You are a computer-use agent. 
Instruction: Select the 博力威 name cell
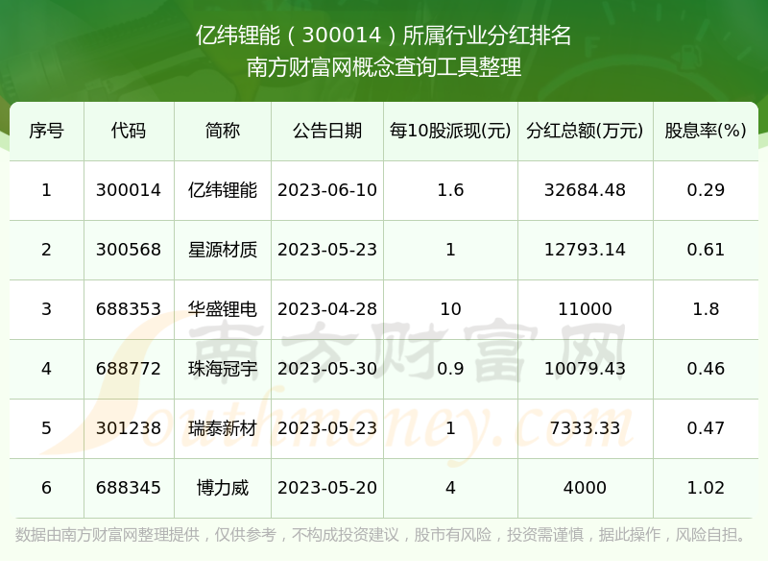click(x=223, y=488)
